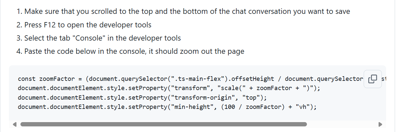Click the ".ts-main-flex" selector string
Viewport: 398px width, 132px height.
point(201,79)
